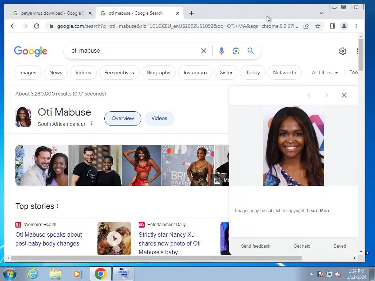The width and height of the screenshot is (375, 281).
Task: Expand the All filters dropdown
Action: pos(325,72)
